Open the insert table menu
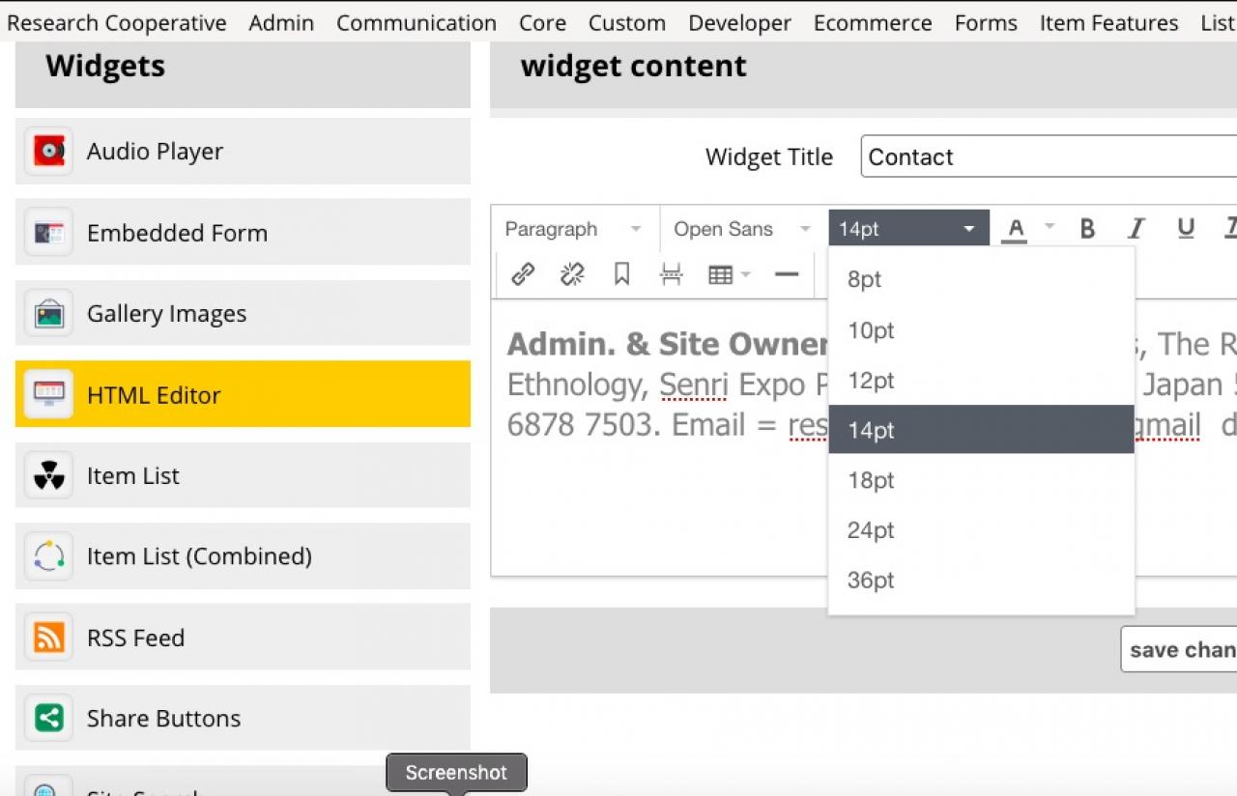This screenshot has width=1237, height=796. (729, 274)
